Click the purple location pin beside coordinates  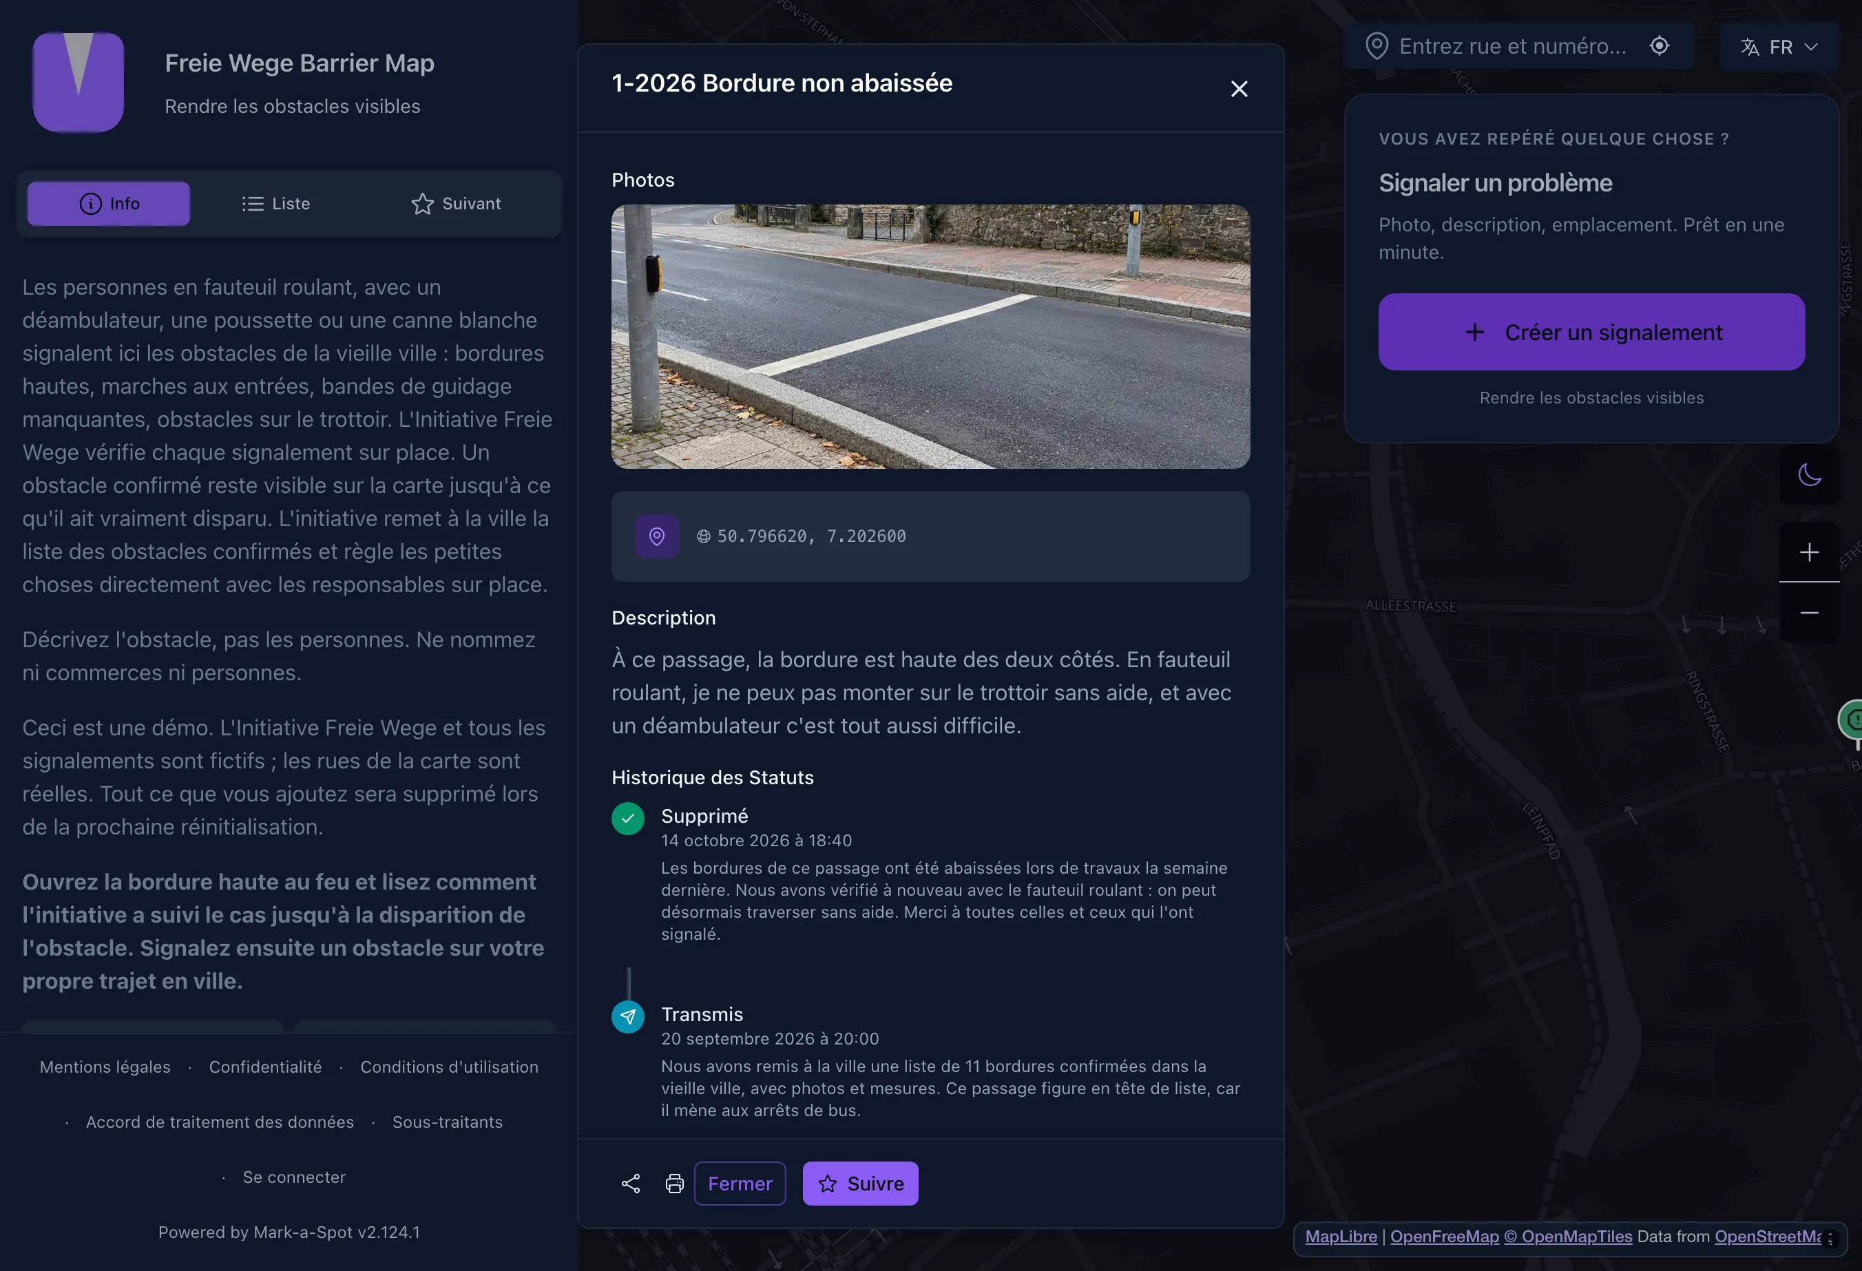click(x=657, y=536)
